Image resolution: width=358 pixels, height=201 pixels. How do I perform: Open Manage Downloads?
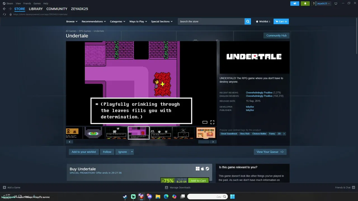tap(178, 188)
